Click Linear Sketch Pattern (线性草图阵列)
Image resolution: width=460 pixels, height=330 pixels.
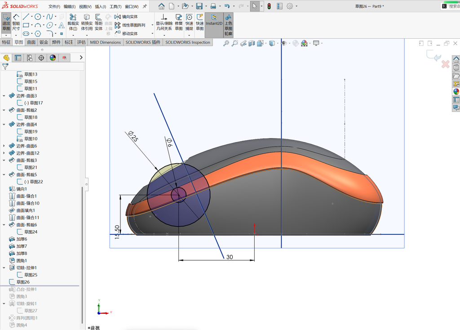[130, 25]
